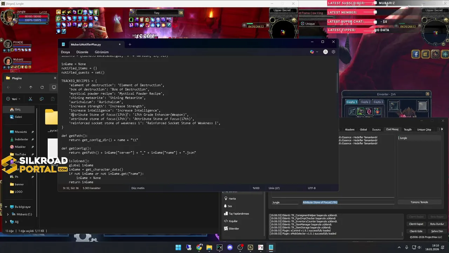Click the Tümünü Temizle button
449x253 pixels.
420,202
